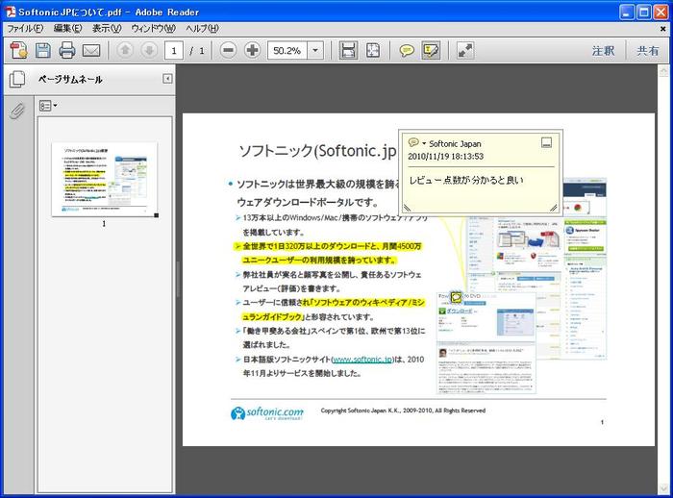Open the 編集(E) menu
The width and height of the screenshot is (673, 498).
(x=67, y=28)
